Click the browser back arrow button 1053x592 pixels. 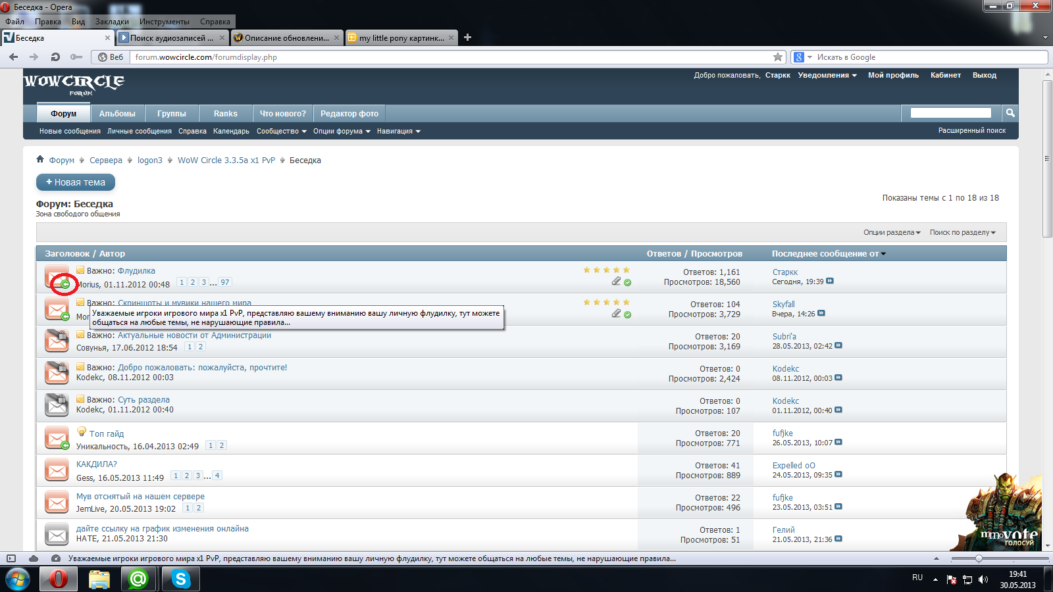tap(13, 57)
